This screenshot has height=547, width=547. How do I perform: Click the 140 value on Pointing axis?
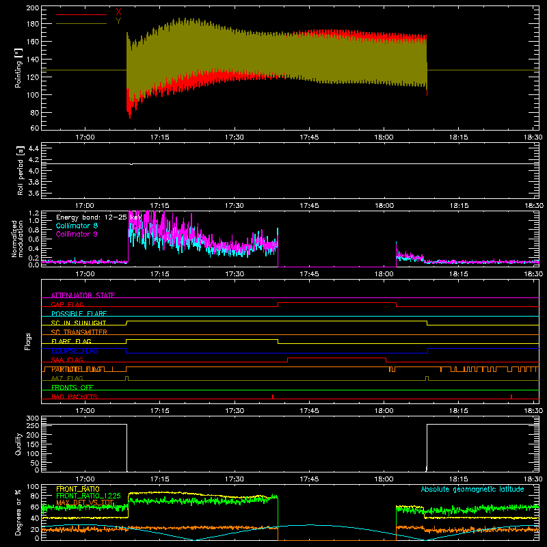point(33,59)
